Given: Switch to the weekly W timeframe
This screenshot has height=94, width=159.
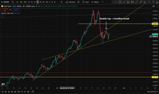Looking at the screenshot, I should [x=52, y=2].
